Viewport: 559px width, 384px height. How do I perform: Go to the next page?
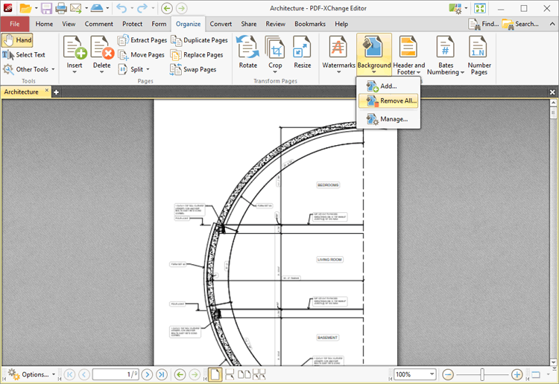(x=148, y=374)
